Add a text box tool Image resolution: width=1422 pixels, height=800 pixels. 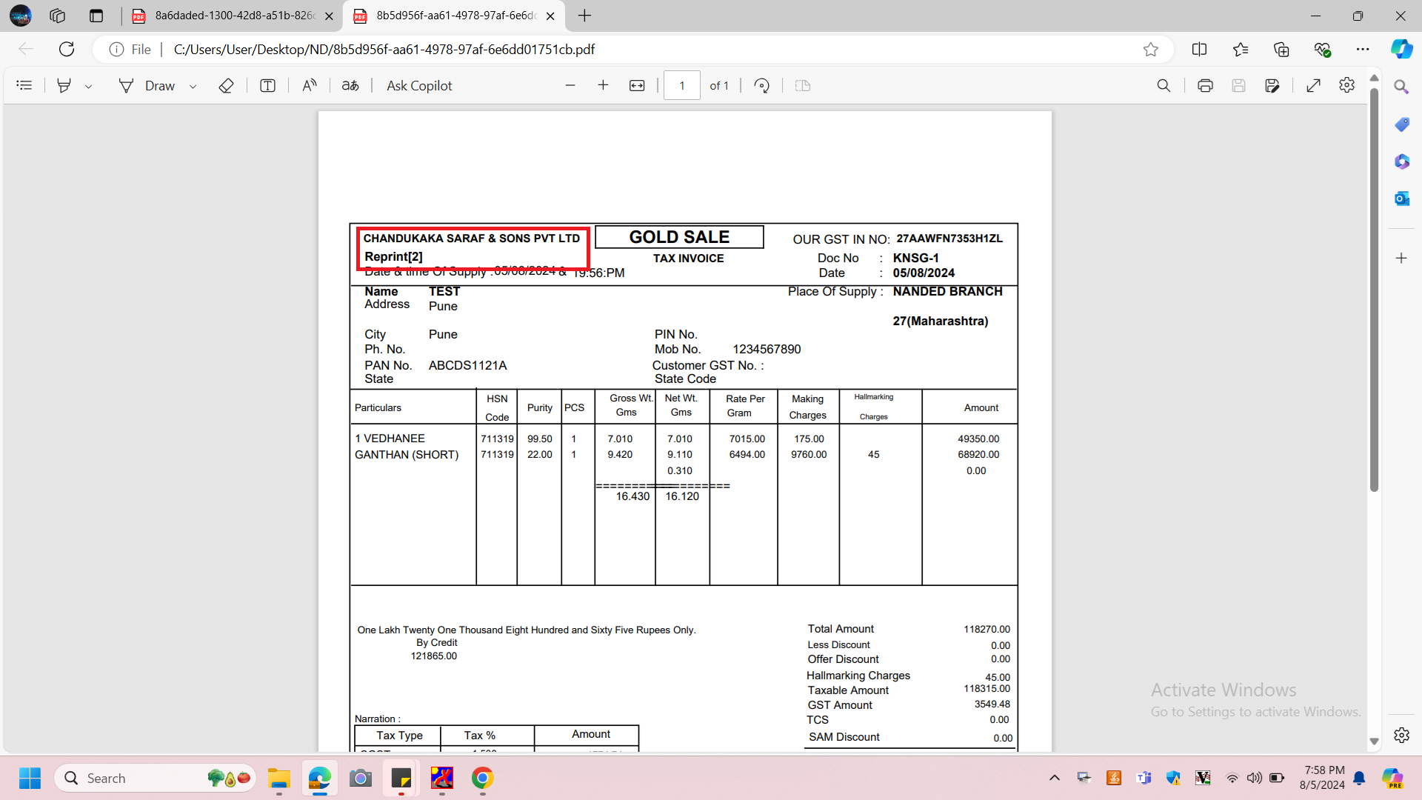[267, 86]
